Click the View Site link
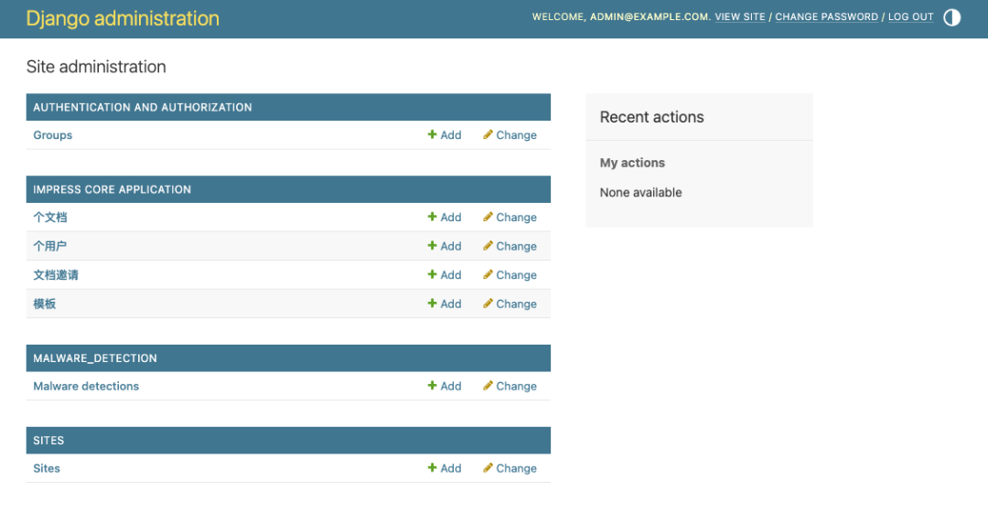 [x=740, y=17]
